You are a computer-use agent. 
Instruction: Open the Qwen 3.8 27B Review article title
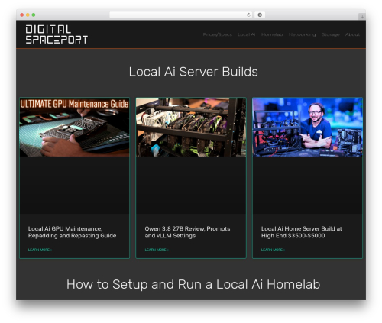pos(187,232)
